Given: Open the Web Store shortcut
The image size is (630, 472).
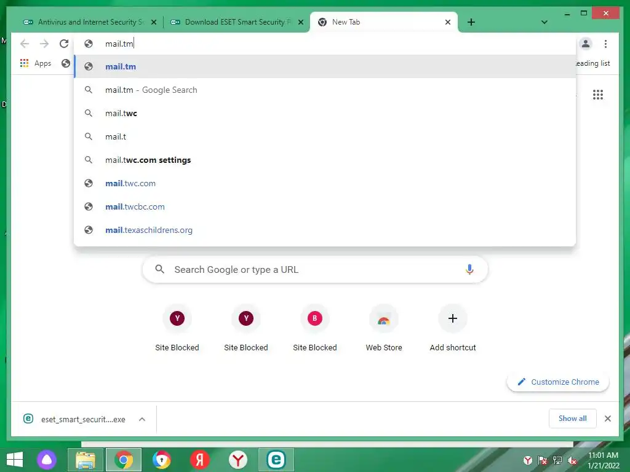Looking at the screenshot, I should [384, 328].
